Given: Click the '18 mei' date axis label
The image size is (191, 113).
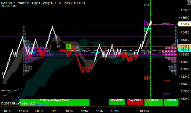Looking at the screenshot, I should (144, 111).
